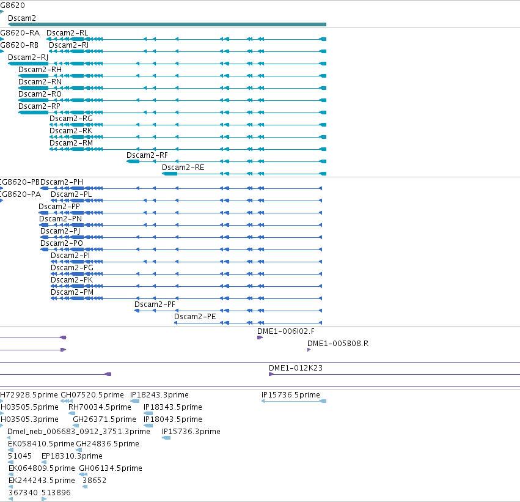Click the Dscam2-RO transcript label
520x502 pixels.
[x=40, y=94]
